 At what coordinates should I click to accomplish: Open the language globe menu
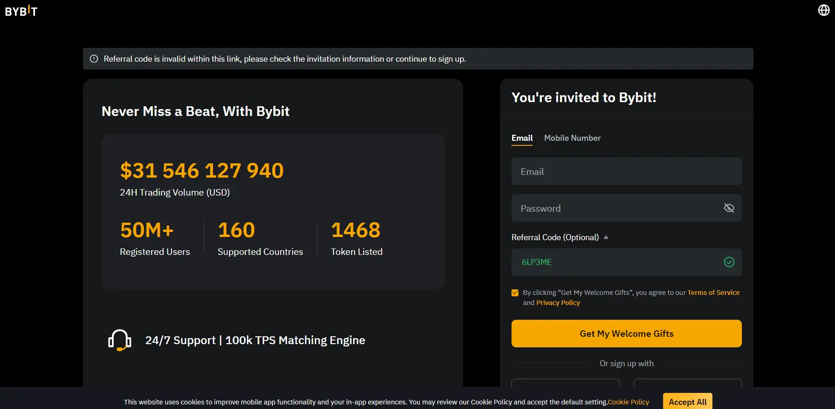coord(823,10)
